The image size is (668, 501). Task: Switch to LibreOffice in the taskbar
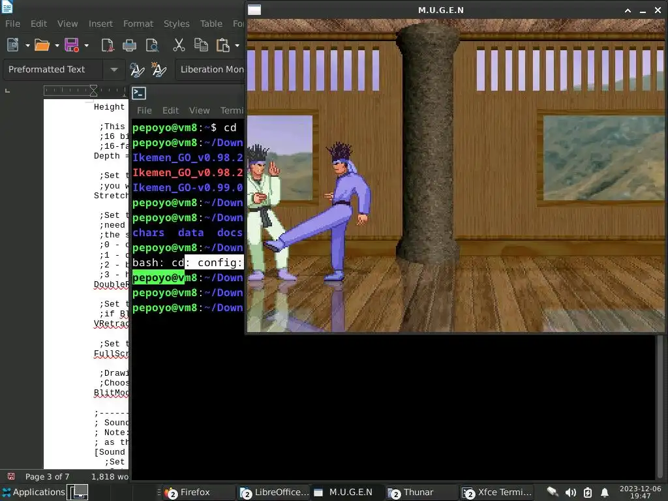click(275, 493)
